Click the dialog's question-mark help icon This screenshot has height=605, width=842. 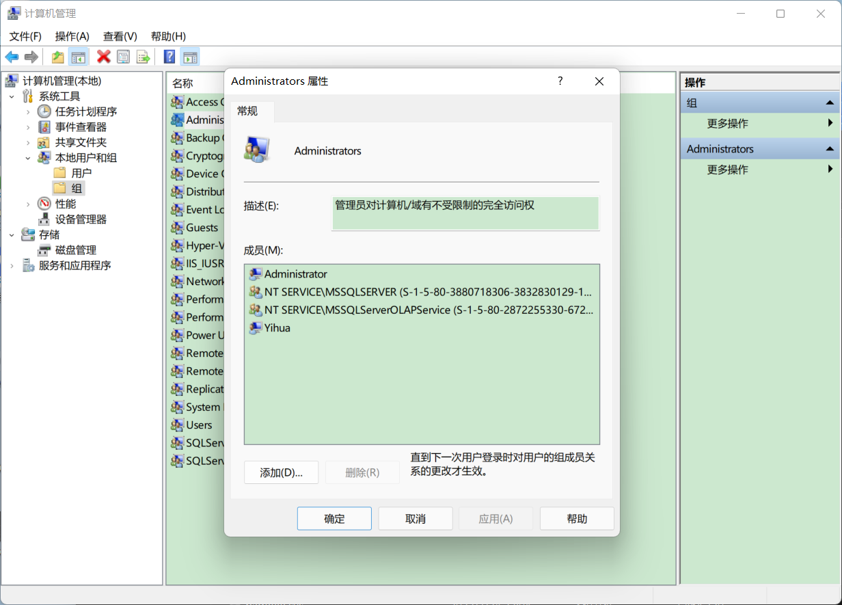pos(560,81)
